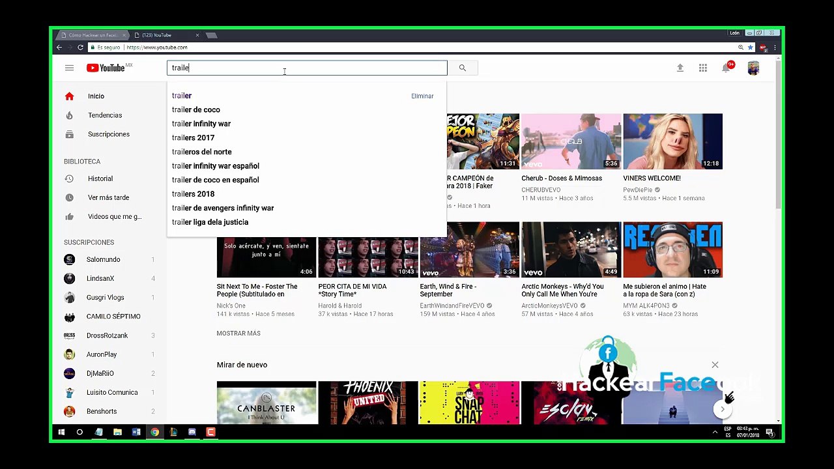The width and height of the screenshot is (834, 469).
Task: Open the notifications bell
Action: 726,68
